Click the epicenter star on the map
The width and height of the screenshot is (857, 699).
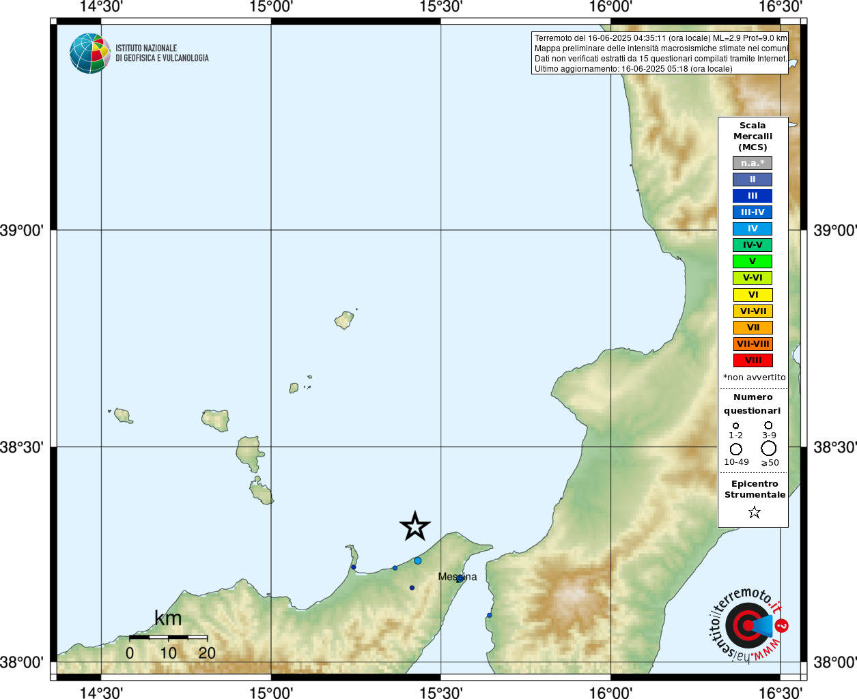tap(415, 526)
